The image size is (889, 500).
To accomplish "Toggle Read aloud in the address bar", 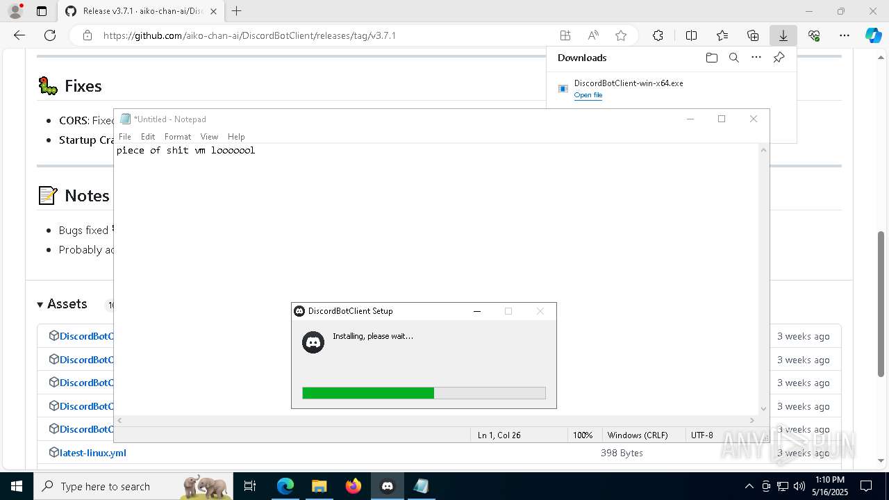I will (x=593, y=35).
